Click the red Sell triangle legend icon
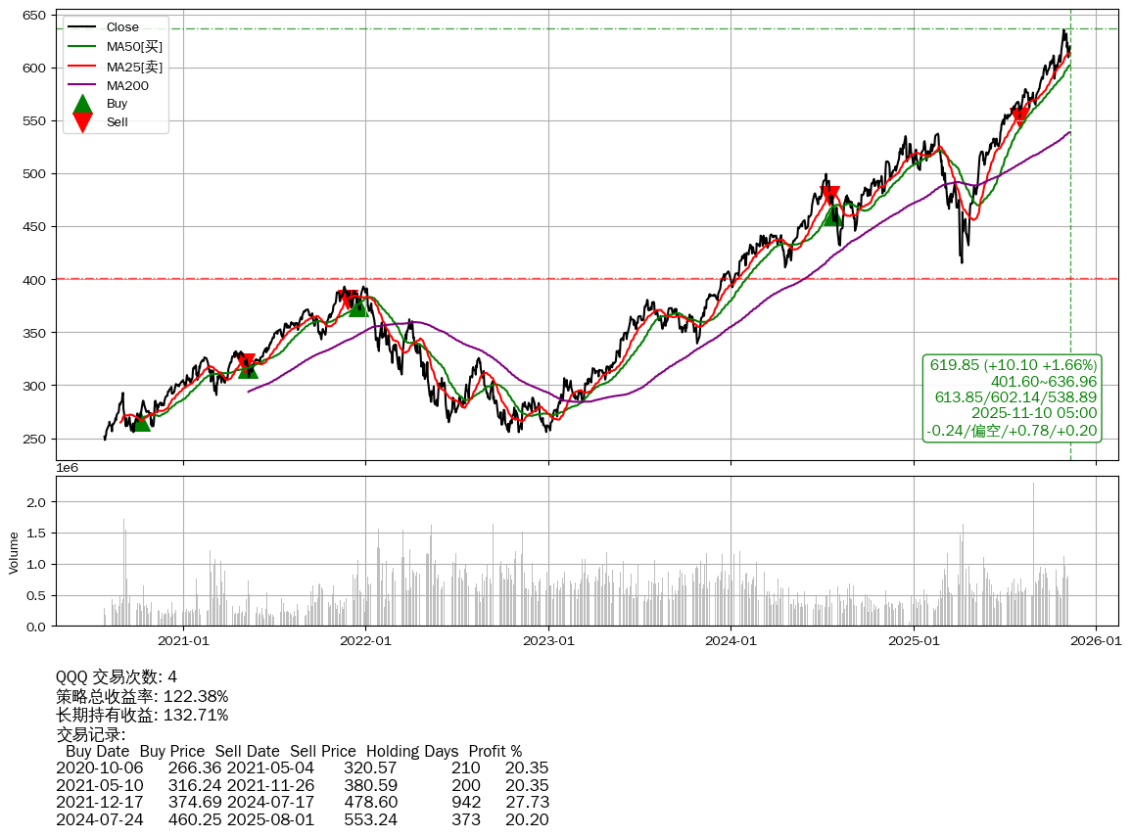This screenshot has width=1132, height=837. tap(83, 122)
